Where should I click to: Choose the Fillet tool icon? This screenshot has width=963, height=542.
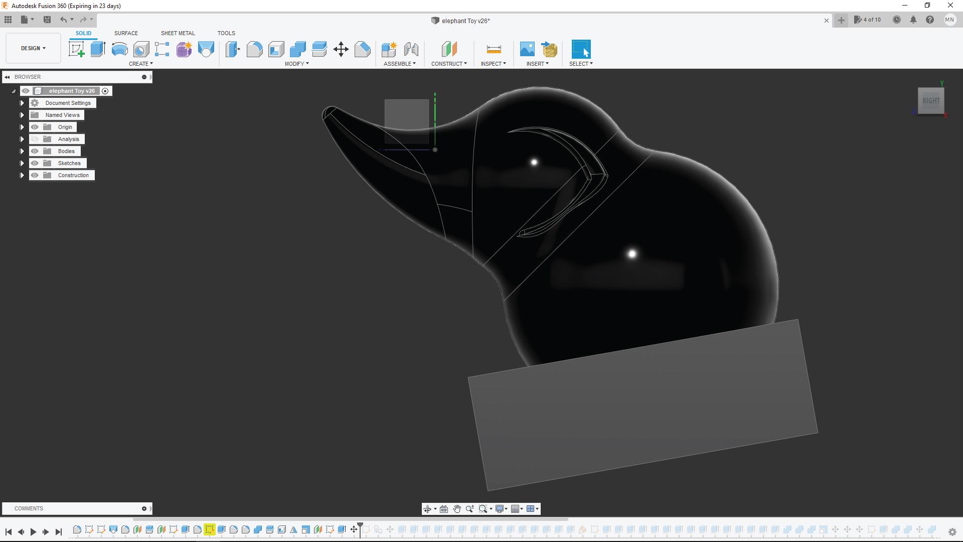pyautogui.click(x=254, y=49)
